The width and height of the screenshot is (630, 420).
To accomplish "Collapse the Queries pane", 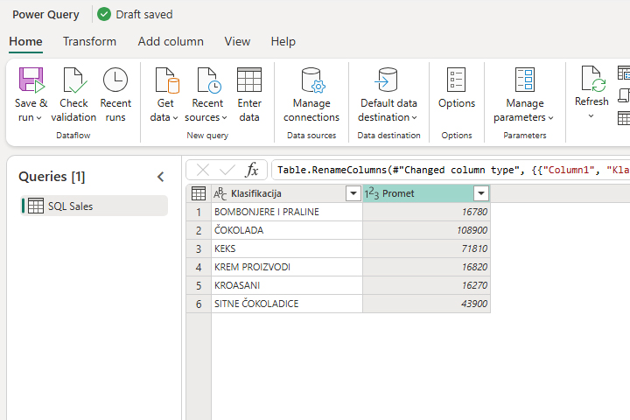I will 160,177.
